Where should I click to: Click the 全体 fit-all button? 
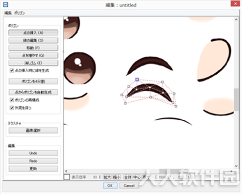tap(128, 177)
